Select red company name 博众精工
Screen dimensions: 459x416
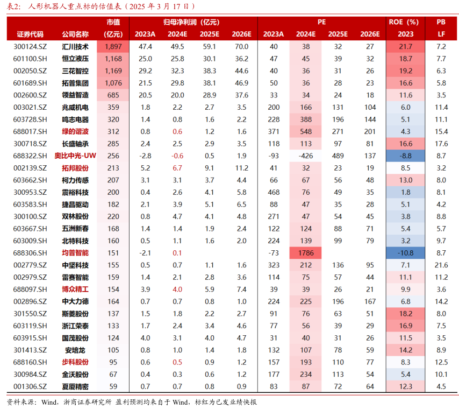pyautogui.click(x=75, y=290)
